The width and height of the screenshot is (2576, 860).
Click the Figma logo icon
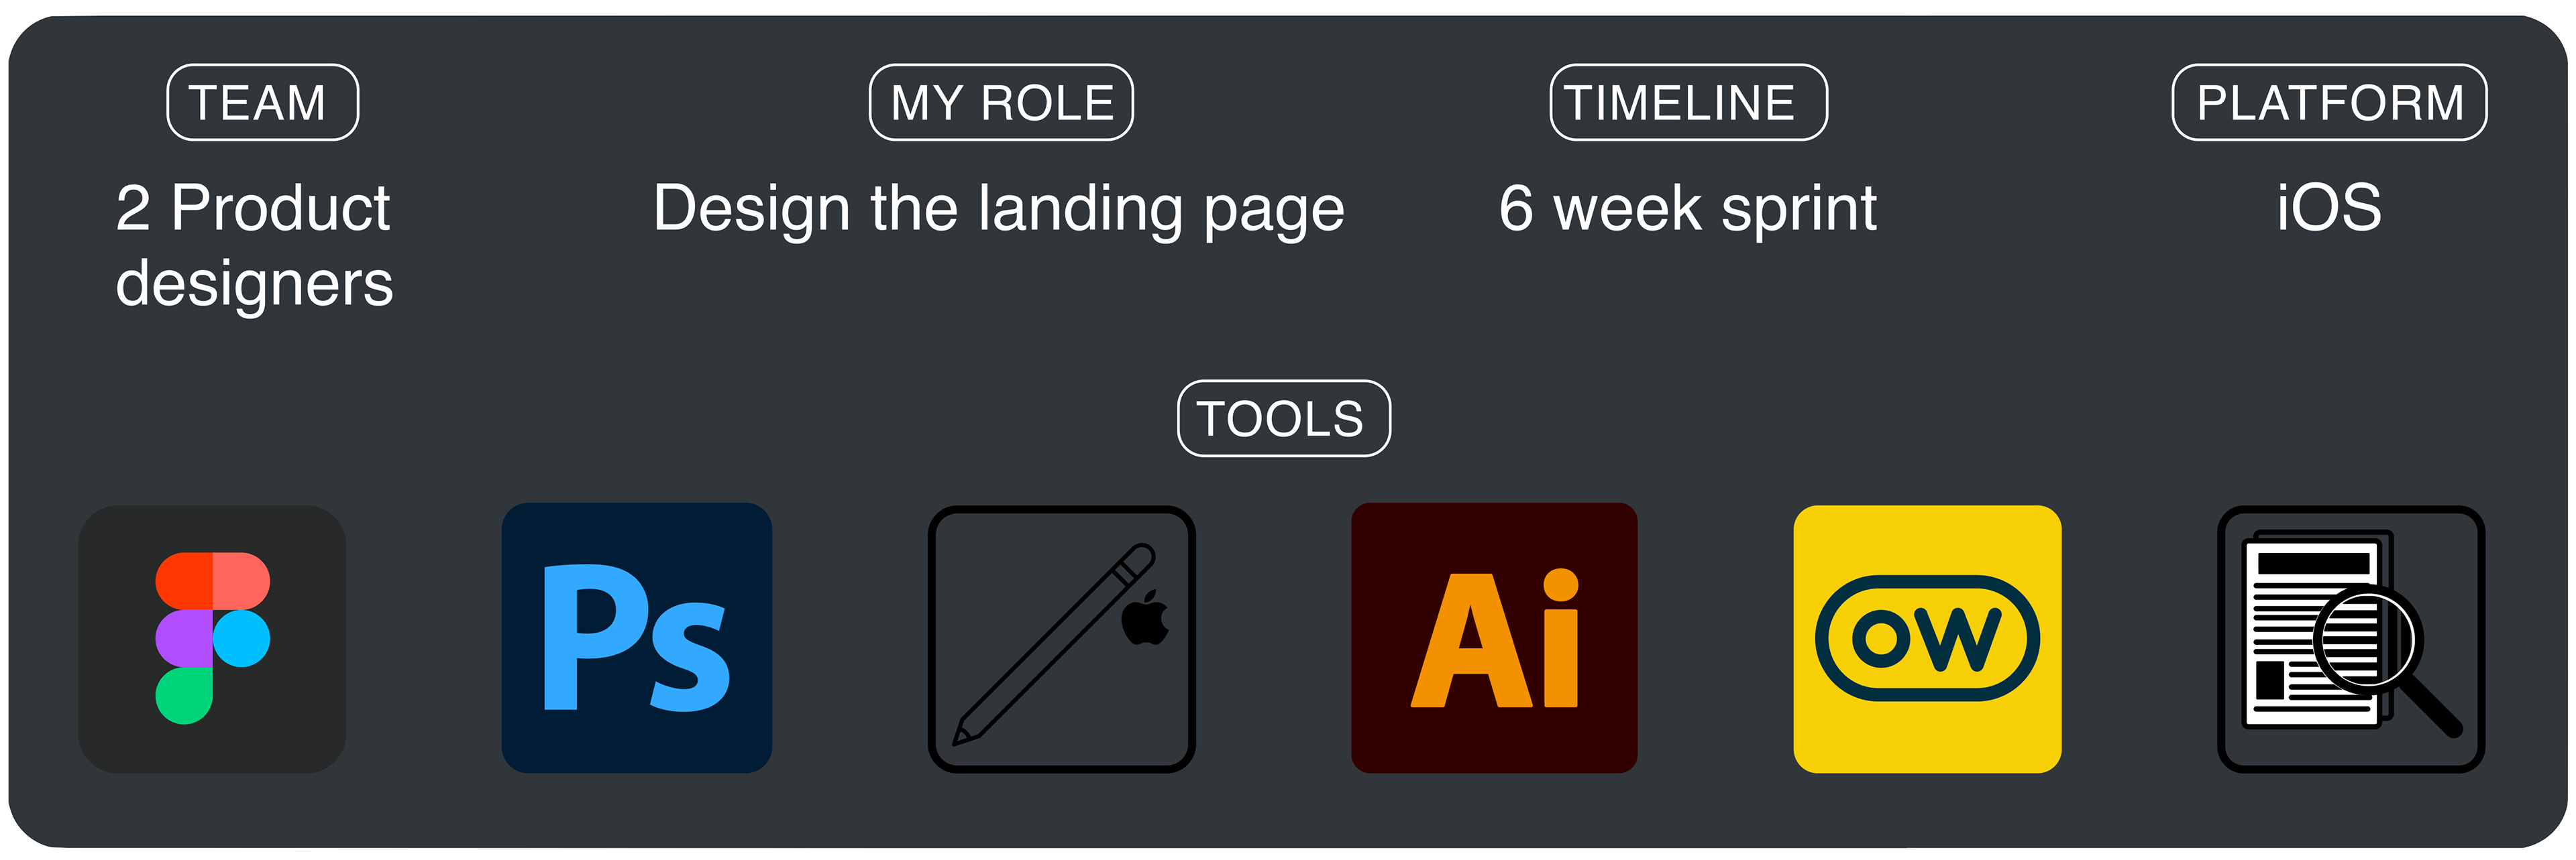(x=212, y=639)
